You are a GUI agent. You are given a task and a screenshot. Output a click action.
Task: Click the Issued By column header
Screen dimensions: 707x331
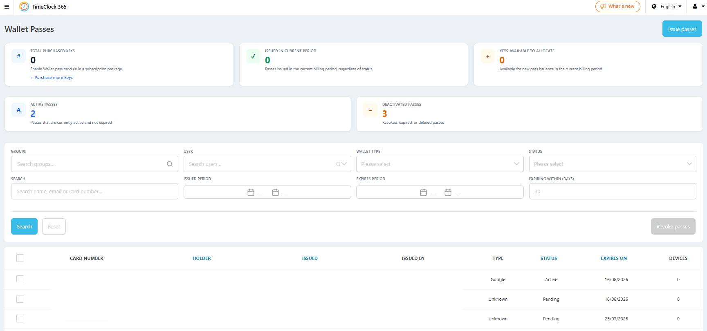point(413,258)
